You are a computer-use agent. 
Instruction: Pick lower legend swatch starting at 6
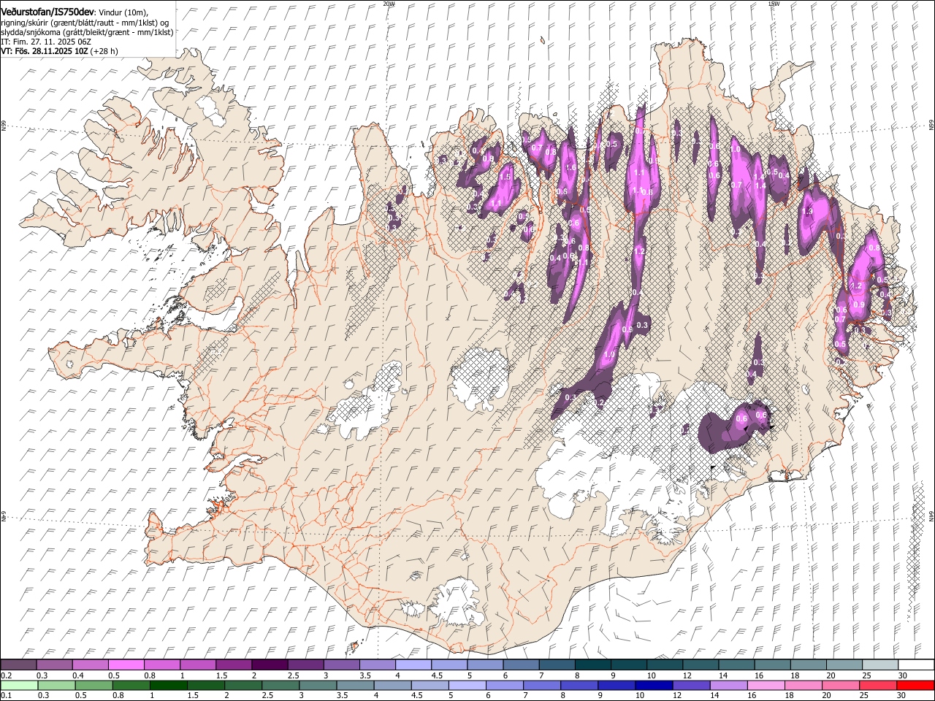point(504,686)
